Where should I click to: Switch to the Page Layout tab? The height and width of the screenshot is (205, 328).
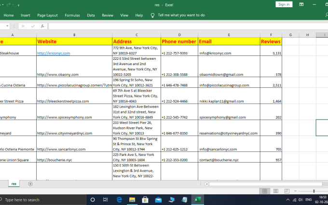click(x=47, y=15)
